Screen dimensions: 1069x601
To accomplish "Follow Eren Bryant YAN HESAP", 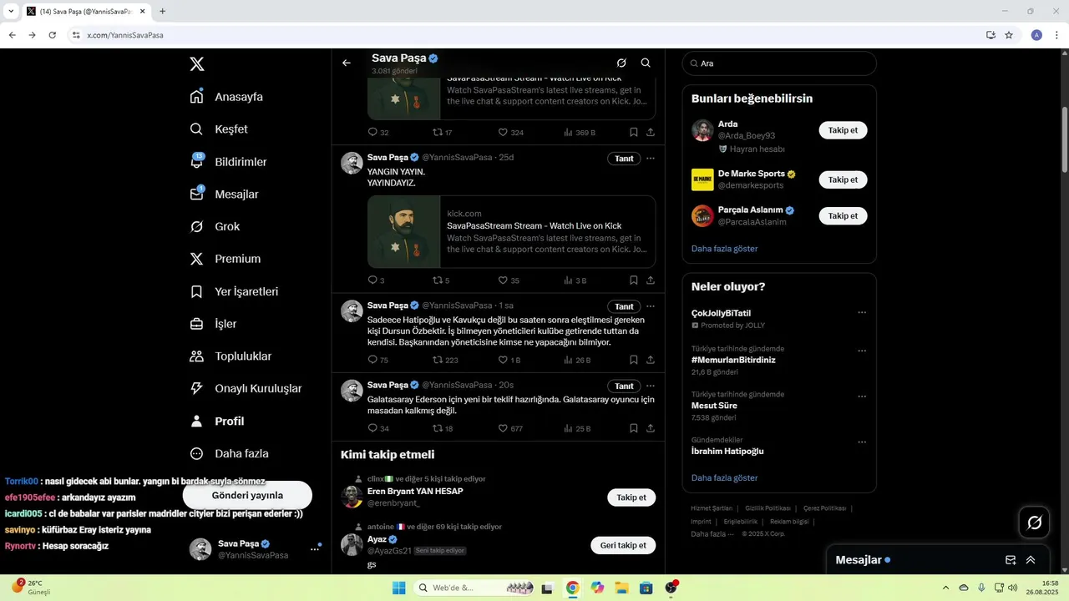I will pos(631,497).
